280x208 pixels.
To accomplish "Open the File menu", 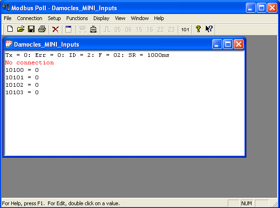I will pyautogui.click(x=7, y=18).
